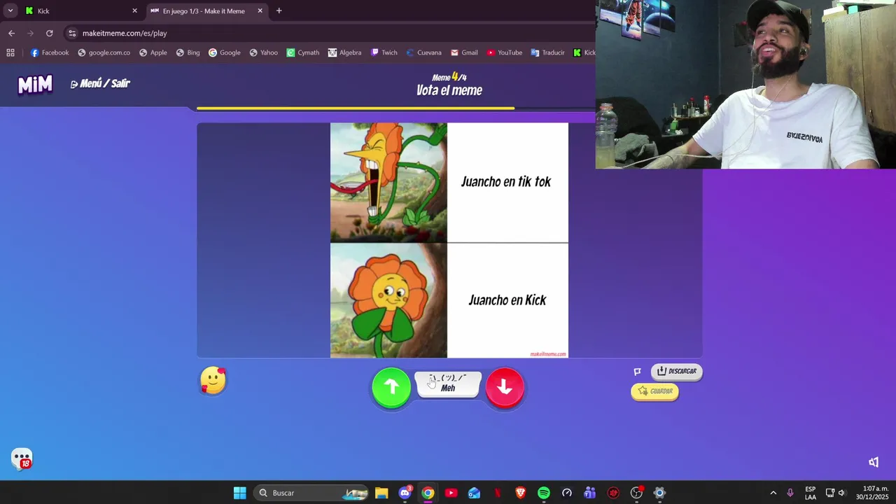Reload the current page
Screen dimensions: 896x504
tap(49, 33)
